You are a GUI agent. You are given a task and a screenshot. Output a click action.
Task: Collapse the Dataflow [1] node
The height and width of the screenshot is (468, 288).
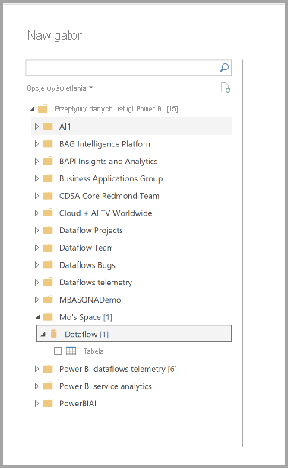pyautogui.click(x=43, y=335)
